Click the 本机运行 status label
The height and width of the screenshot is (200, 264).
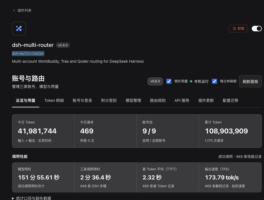point(201,82)
